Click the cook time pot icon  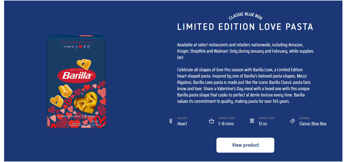[211, 121]
